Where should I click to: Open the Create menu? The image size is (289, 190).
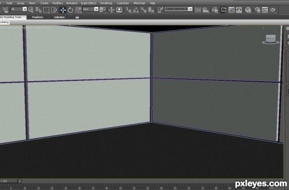[44, 3]
